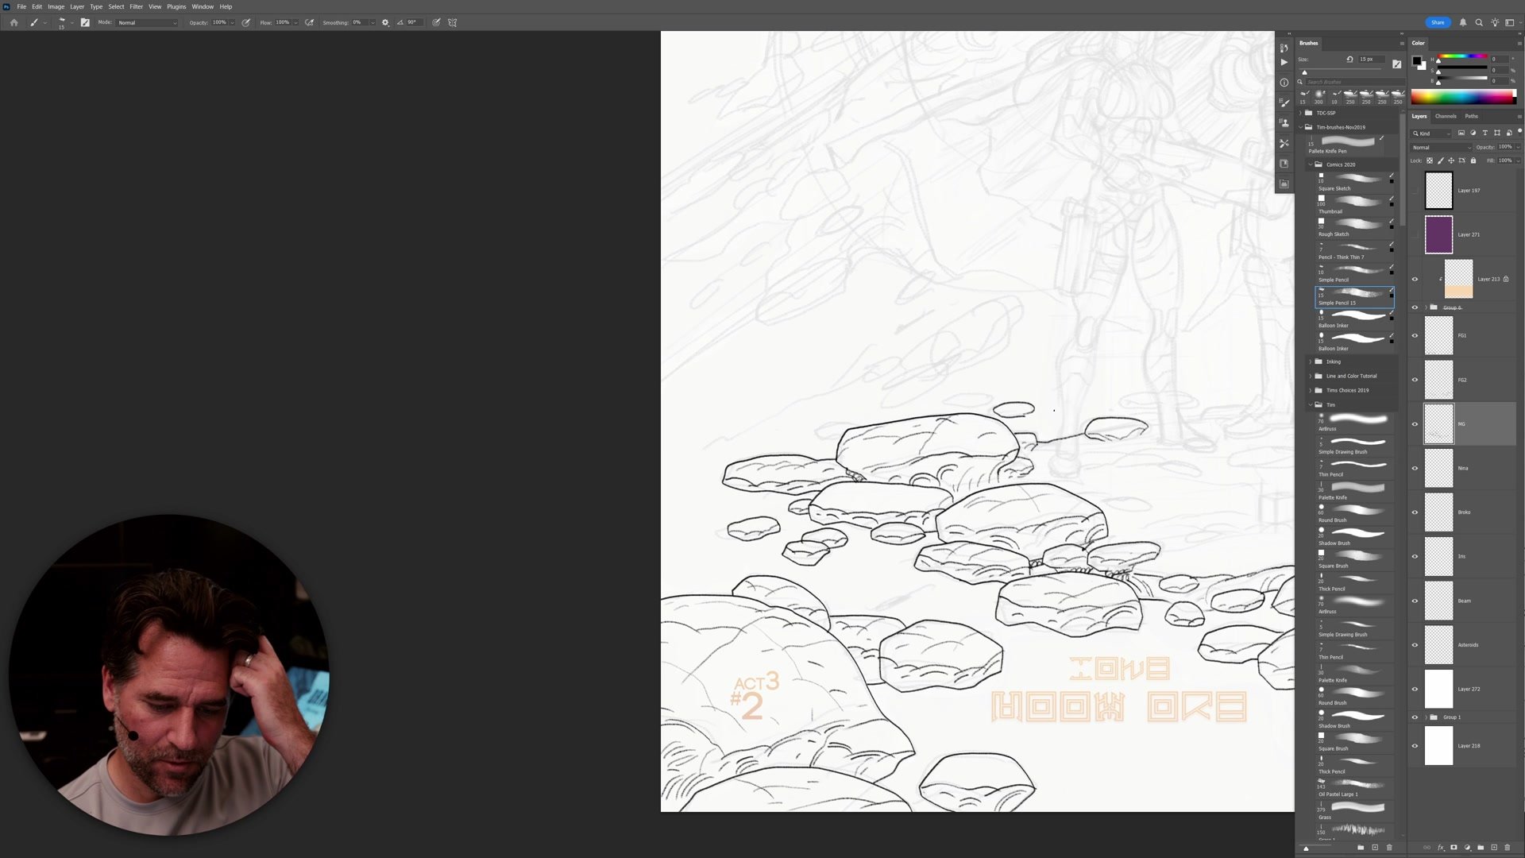Click the smoothing options gear icon
This screenshot has width=1525, height=858.
(x=385, y=22)
